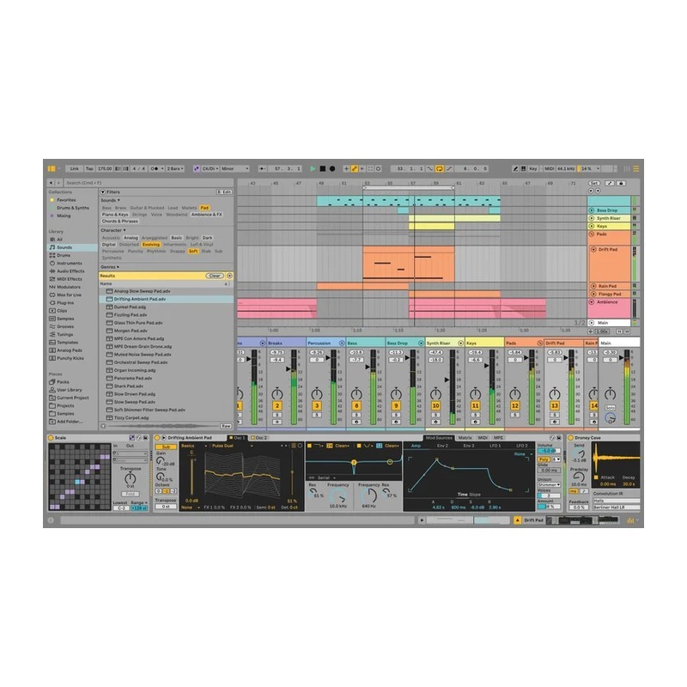Open the Pulse Dual wavetable dropdown
Viewport: 687px width, 687px height.
(x=232, y=446)
